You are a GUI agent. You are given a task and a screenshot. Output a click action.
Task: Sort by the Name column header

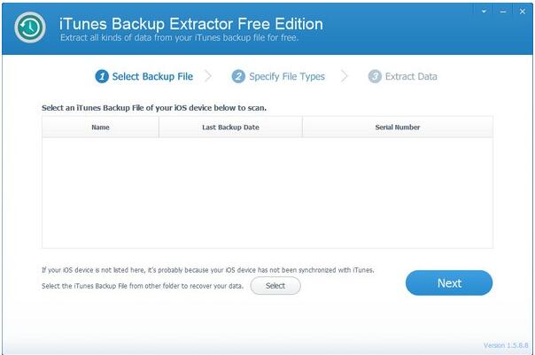coord(100,127)
